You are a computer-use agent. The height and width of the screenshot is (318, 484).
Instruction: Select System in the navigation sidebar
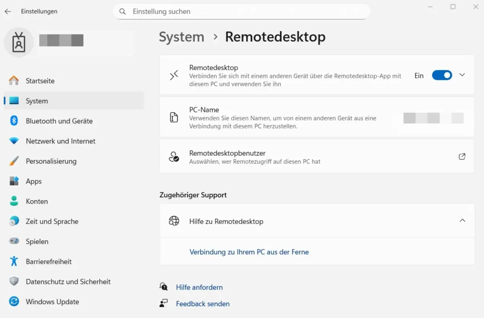(37, 101)
